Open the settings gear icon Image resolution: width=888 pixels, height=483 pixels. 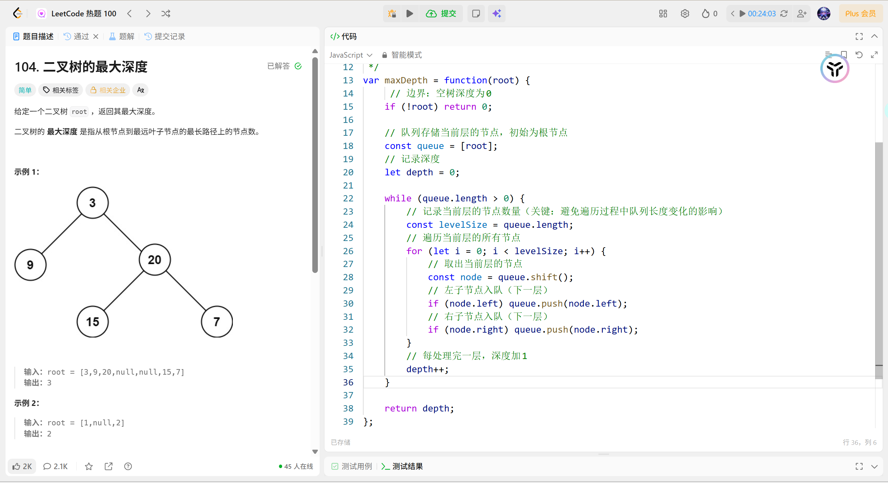point(685,14)
